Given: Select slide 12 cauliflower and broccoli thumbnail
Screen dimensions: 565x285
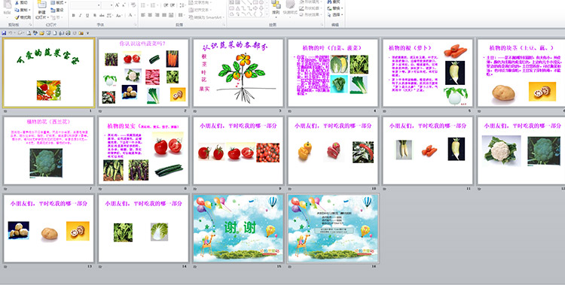Looking at the screenshot, I should (521, 150).
